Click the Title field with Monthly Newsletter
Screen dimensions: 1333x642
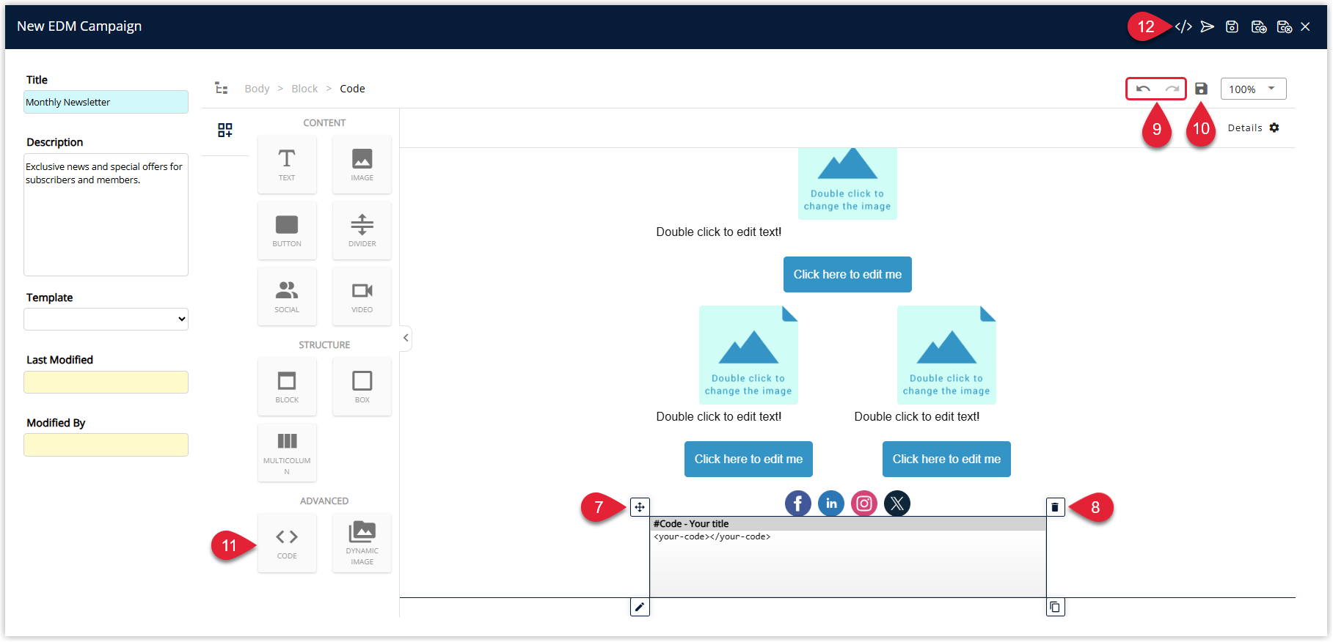(106, 102)
